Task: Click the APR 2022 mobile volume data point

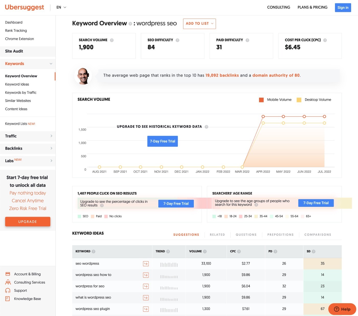Action: point(263,117)
